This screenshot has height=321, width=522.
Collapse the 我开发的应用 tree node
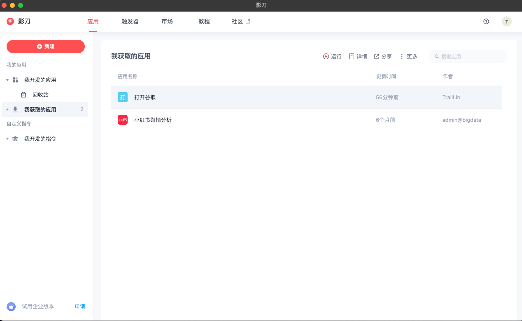(7, 80)
